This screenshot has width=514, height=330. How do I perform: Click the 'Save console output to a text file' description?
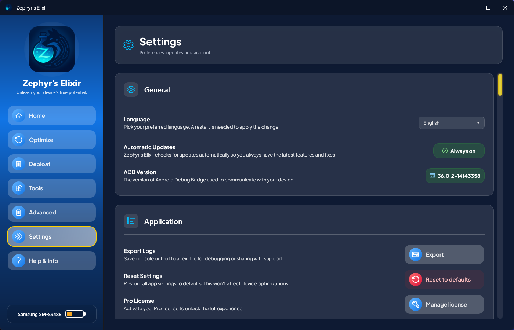(203, 258)
